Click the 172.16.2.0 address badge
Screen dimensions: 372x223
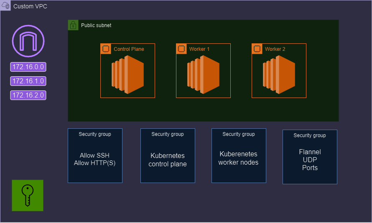(x=28, y=95)
